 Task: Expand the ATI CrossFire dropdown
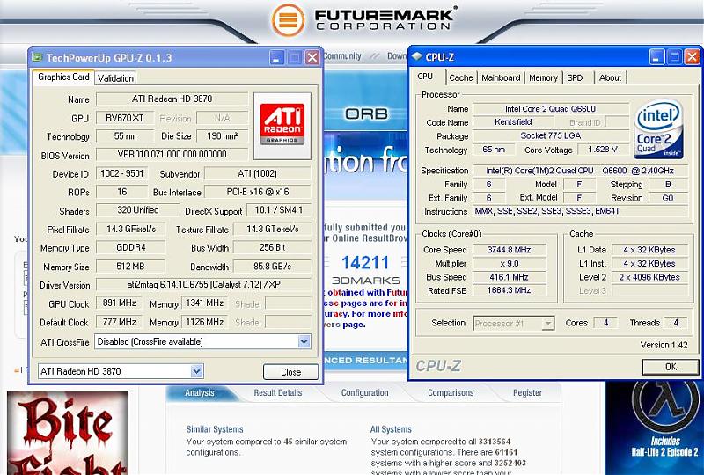tap(304, 341)
